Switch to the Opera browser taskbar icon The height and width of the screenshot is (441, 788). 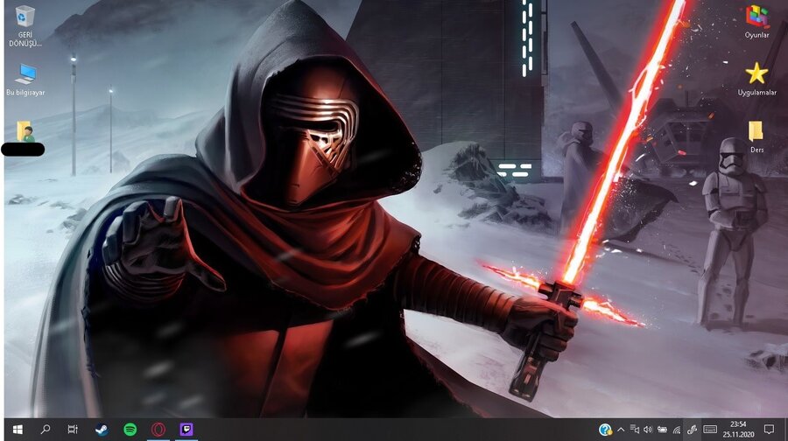point(158,430)
